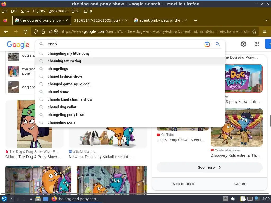
Task: Open the Dog & Pony Show logo thumbnail
Action: pos(244,78)
